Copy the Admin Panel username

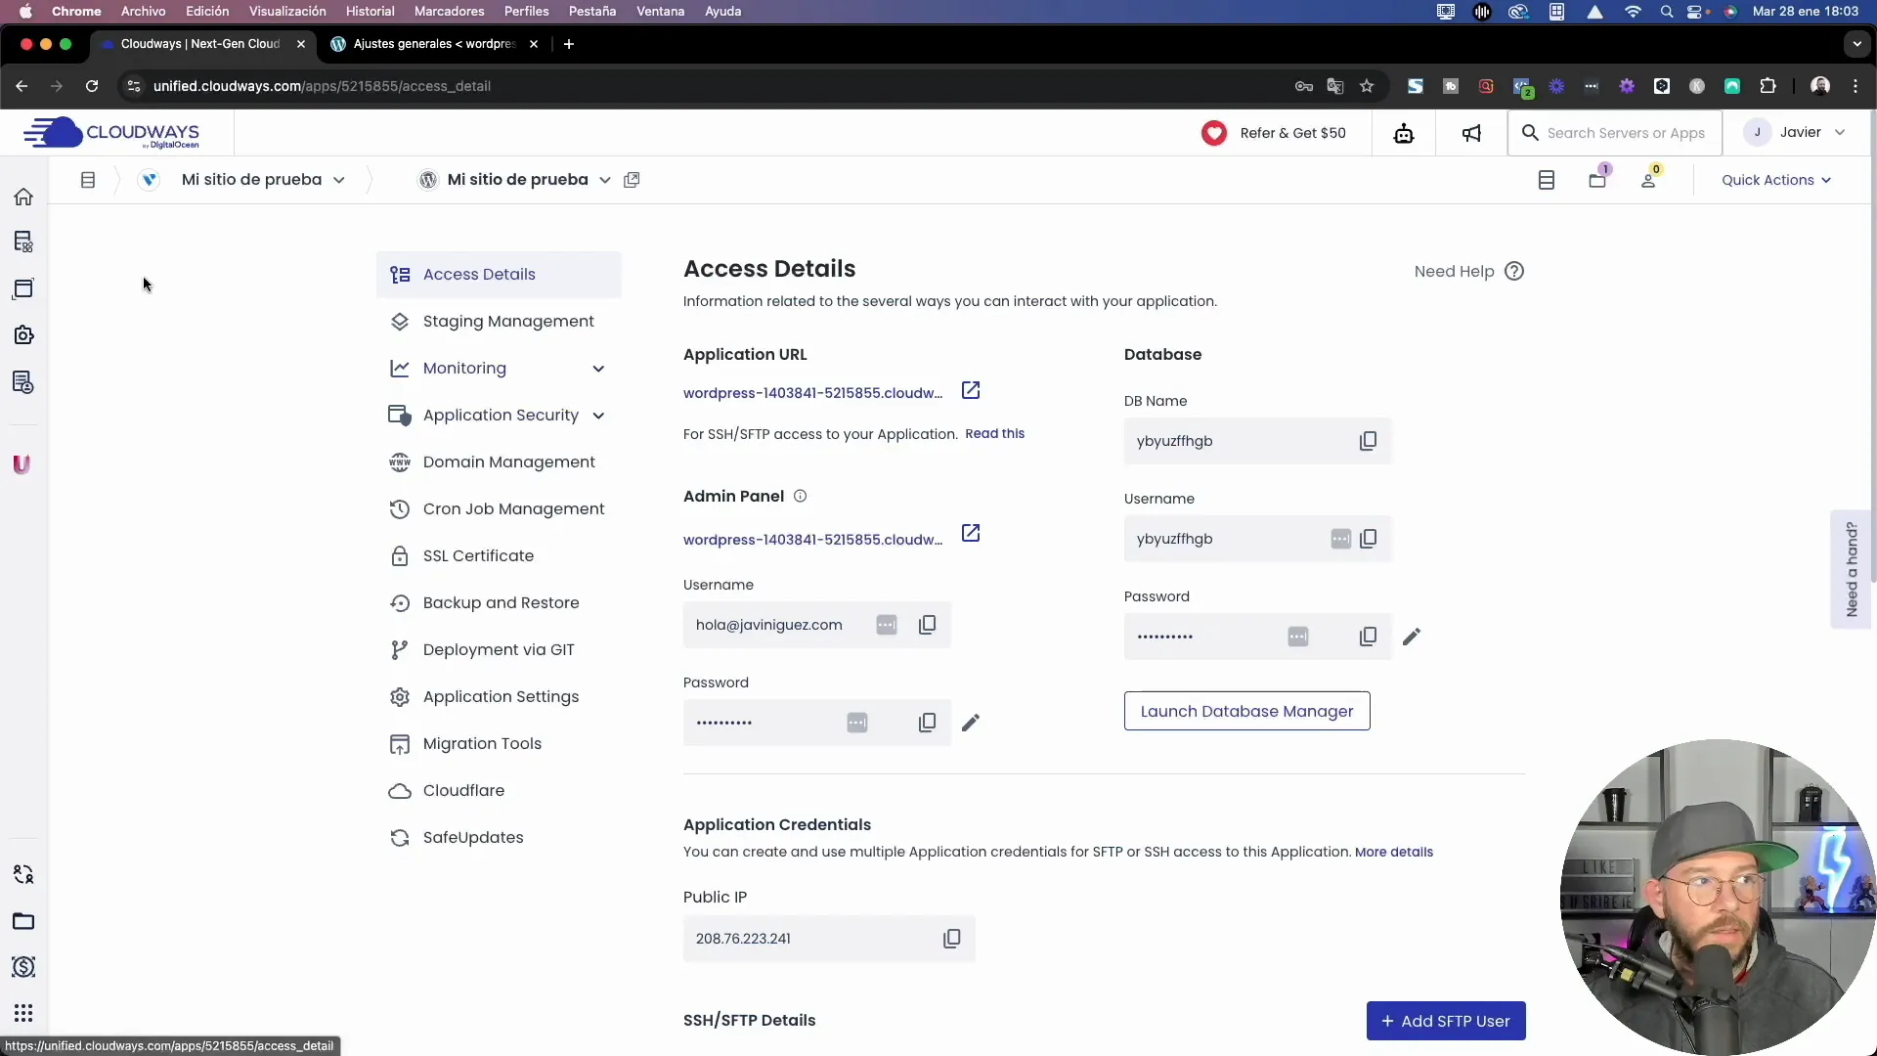tap(927, 625)
